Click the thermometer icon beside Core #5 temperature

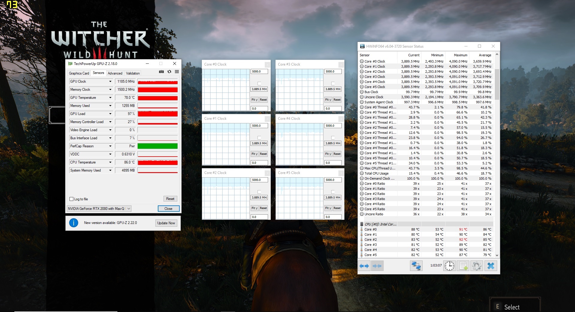pos(362,255)
